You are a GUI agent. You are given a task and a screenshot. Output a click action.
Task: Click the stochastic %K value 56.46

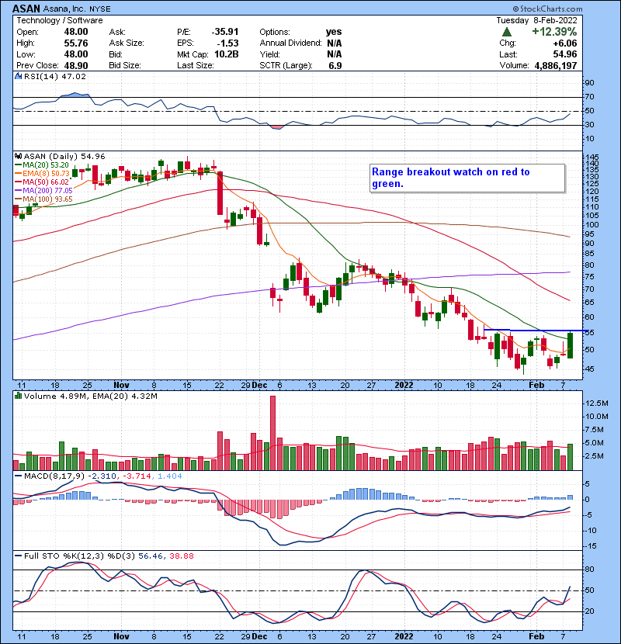point(150,556)
